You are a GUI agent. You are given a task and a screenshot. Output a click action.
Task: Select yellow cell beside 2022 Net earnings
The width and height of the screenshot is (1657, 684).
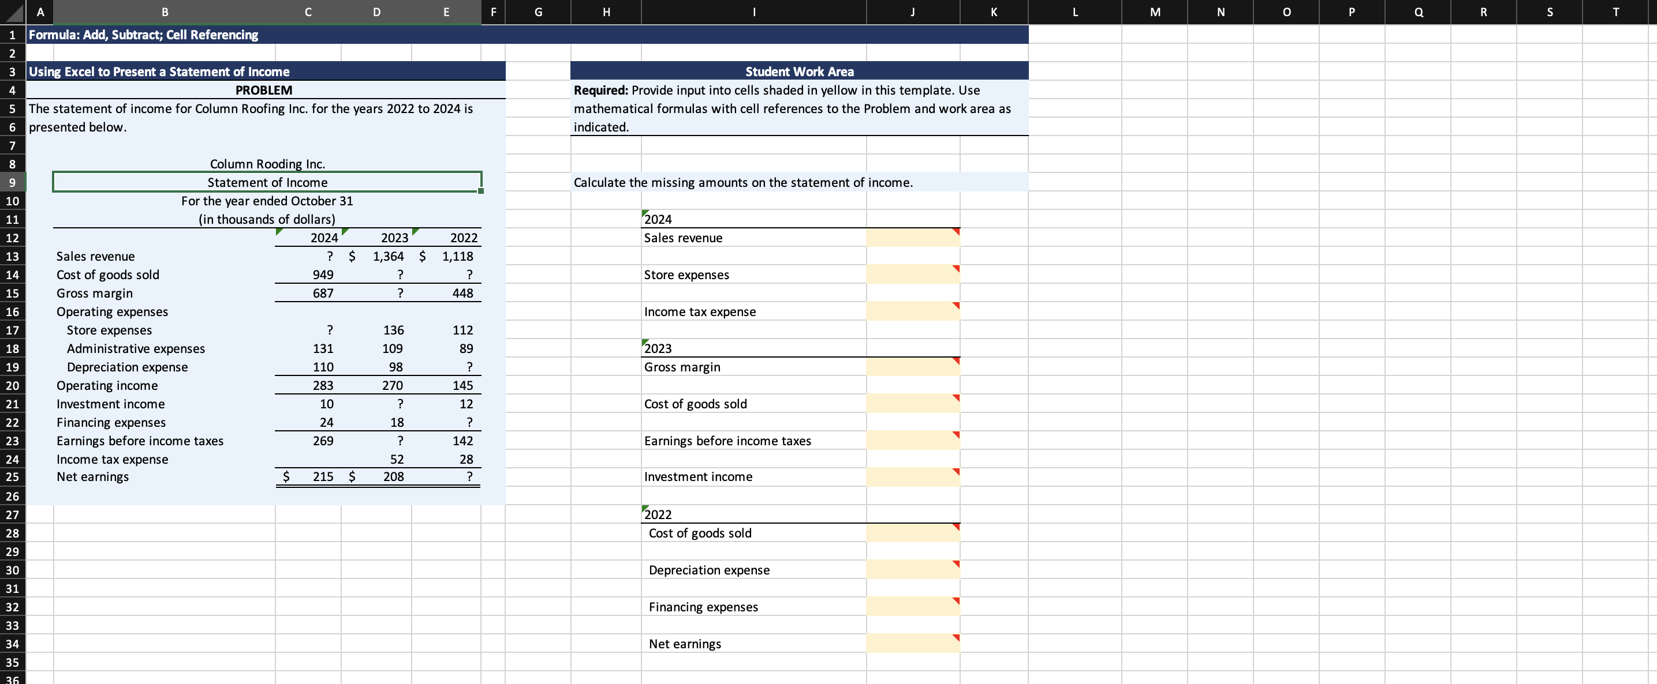912,644
